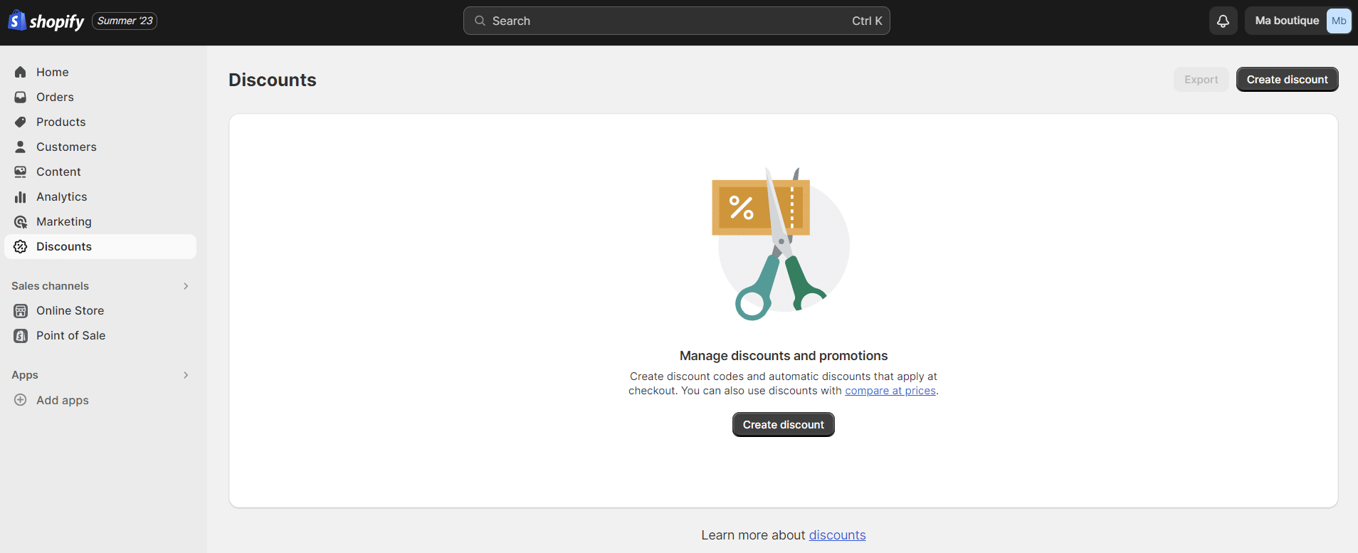Screen dimensions: 1358x553
Task: Open the Ma boutique account menu
Action: (1298, 21)
